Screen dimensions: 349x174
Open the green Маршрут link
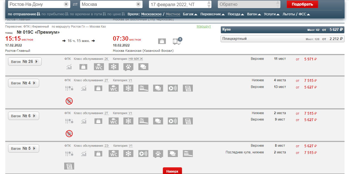204,26
